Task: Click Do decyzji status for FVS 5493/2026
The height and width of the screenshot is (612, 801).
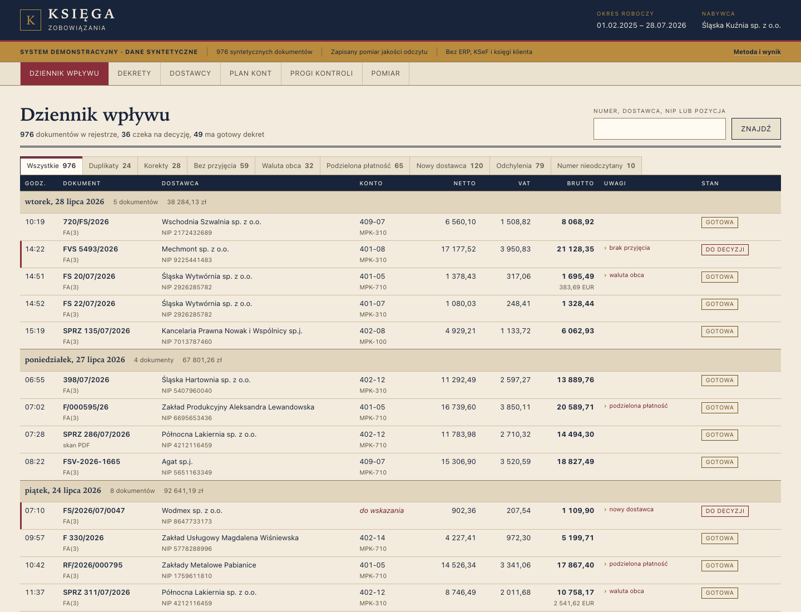Action: point(725,250)
